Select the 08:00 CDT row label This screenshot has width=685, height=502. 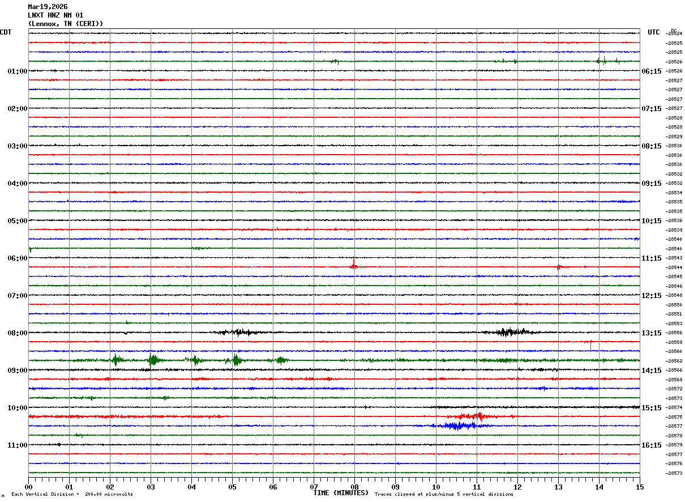(17, 333)
